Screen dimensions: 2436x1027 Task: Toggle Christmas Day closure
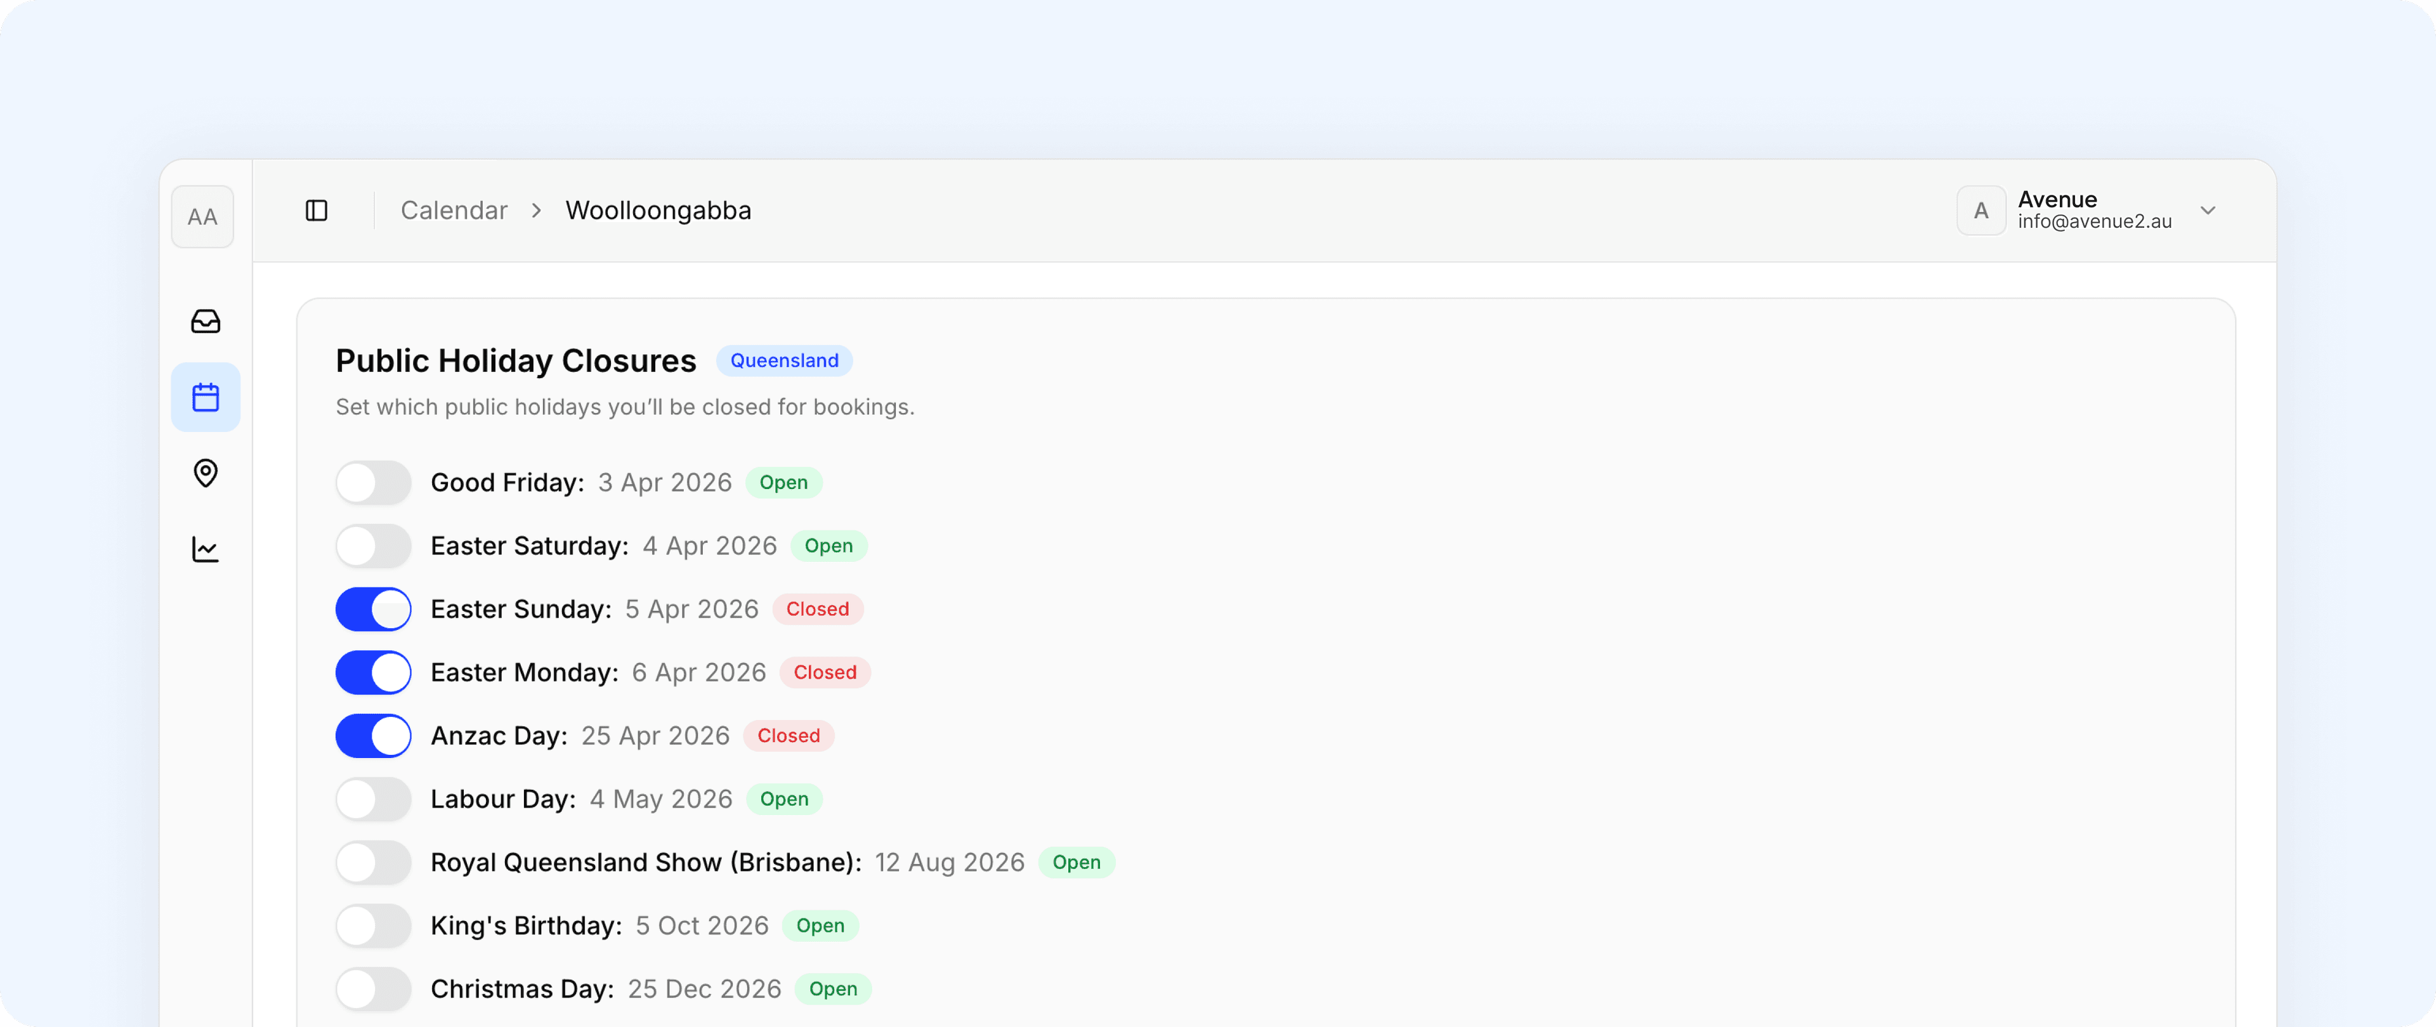[374, 989]
